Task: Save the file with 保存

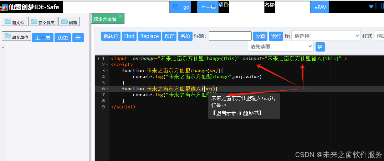Action: pyautogui.click(x=169, y=36)
